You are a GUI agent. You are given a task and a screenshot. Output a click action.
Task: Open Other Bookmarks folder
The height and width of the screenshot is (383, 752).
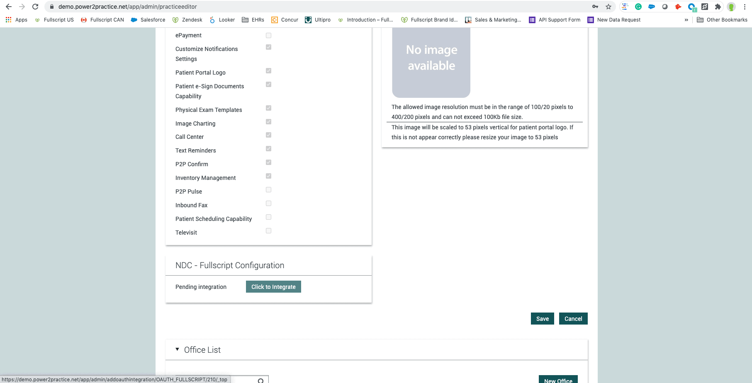click(723, 19)
